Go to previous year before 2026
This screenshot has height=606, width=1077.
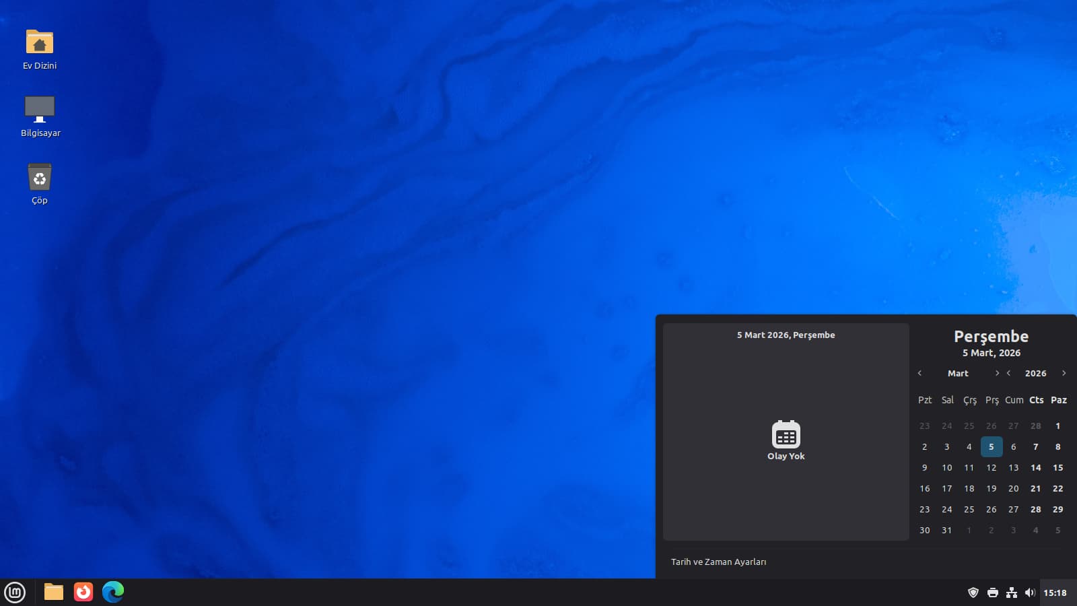coord(1008,373)
